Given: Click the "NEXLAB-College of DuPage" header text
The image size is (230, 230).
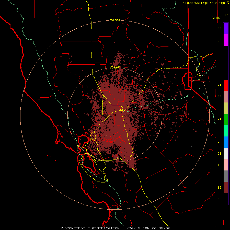Looking at the screenshot, I should pos(204,3).
